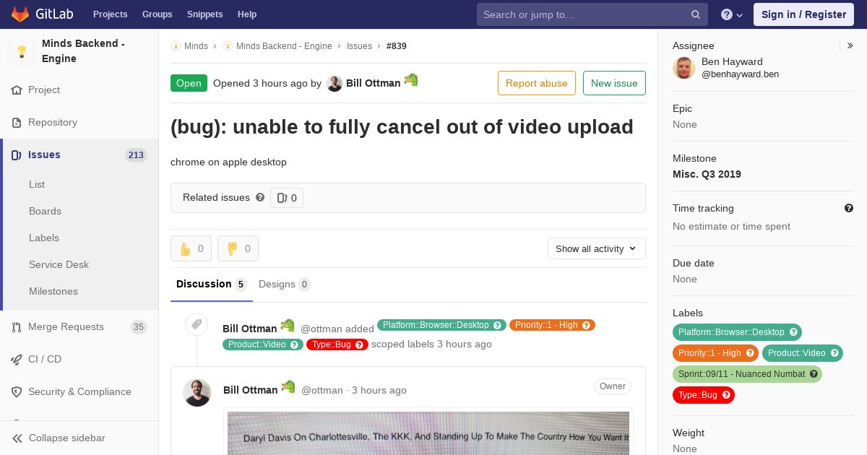
Task: Click the Time tracking help icon
Action: pyautogui.click(x=849, y=208)
